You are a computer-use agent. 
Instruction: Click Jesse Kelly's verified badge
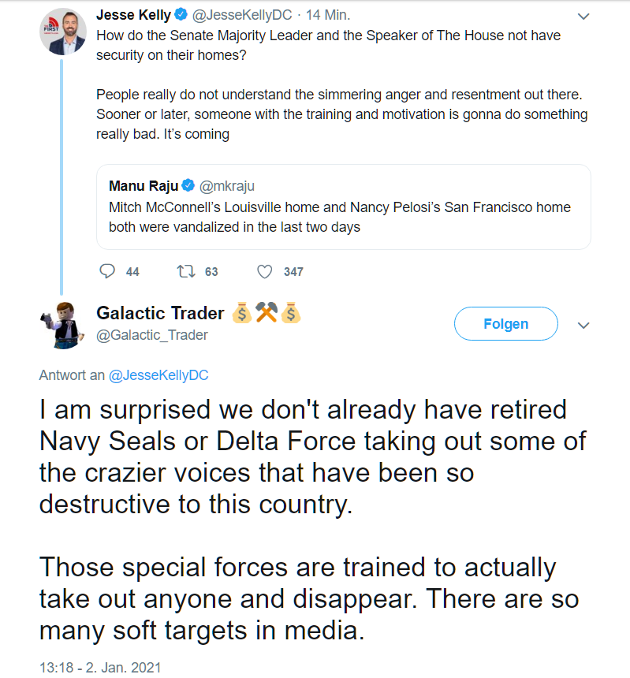(181, 15)
